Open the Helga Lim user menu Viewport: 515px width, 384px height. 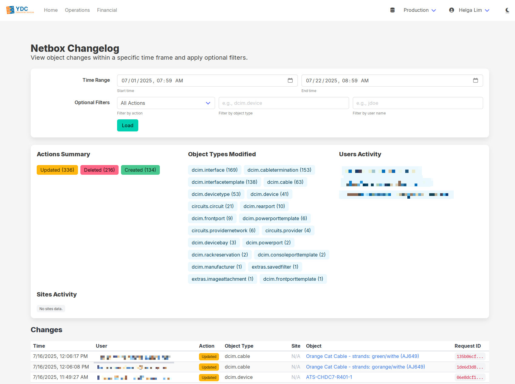(474, 10)
